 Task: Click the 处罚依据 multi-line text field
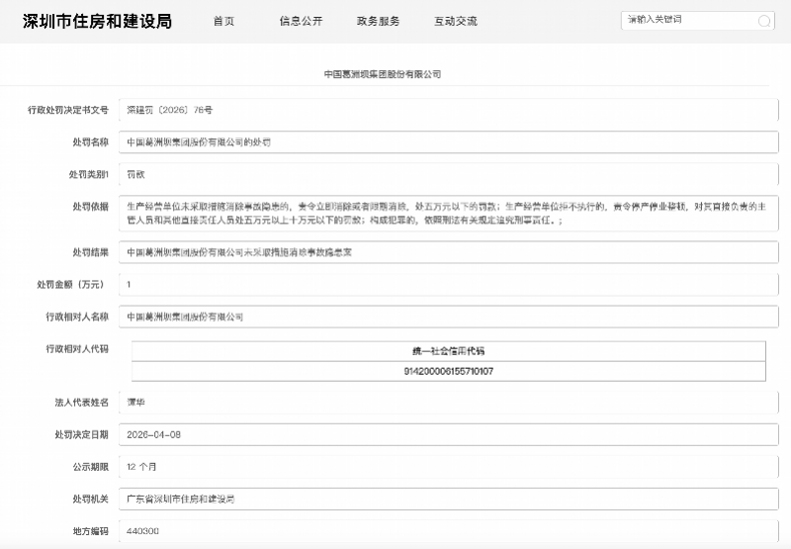point(449,214)
